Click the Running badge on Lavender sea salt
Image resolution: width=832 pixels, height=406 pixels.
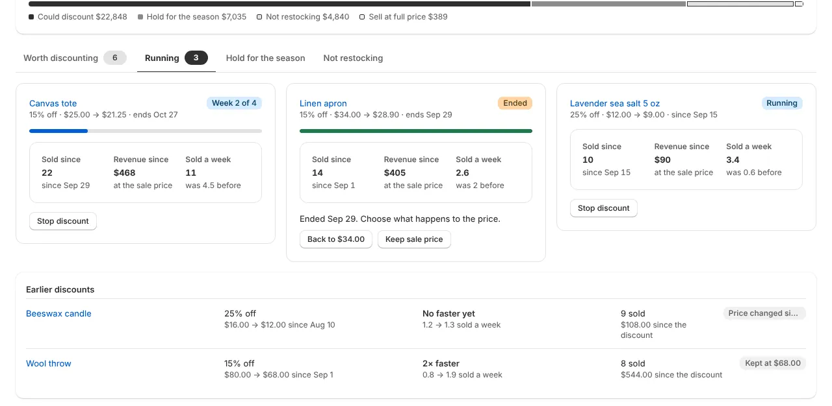coord(782,103)
